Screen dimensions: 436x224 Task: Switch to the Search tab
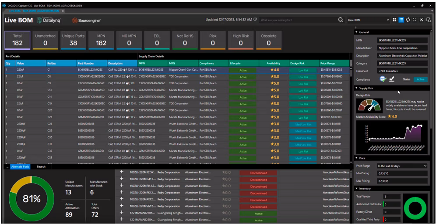point(41,167)
